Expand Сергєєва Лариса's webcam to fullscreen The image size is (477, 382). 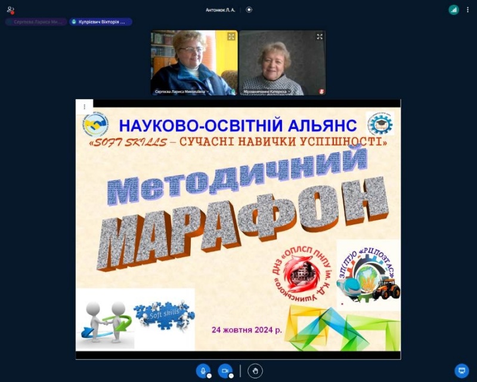pyautogui.click(x=231, y=37)
